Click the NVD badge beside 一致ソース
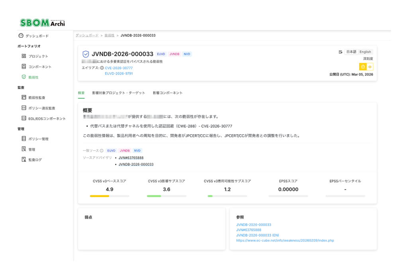Image resolution: width=408 pixels, height=278 pixels. pos(137,151)
